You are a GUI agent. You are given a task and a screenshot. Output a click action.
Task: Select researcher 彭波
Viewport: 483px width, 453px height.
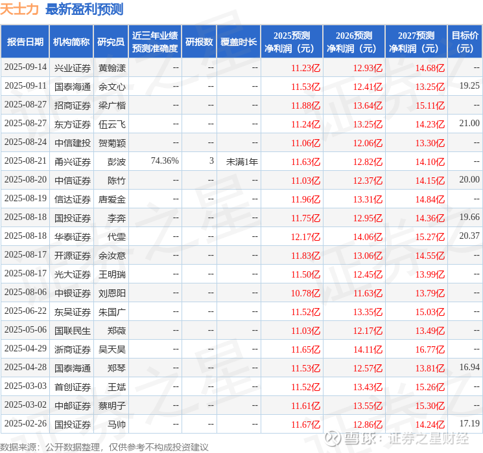tap(117, 162)
